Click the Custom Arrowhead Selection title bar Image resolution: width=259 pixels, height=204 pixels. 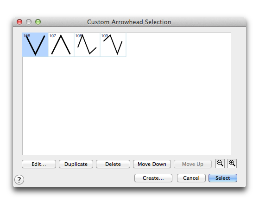(x=129, y=22)
